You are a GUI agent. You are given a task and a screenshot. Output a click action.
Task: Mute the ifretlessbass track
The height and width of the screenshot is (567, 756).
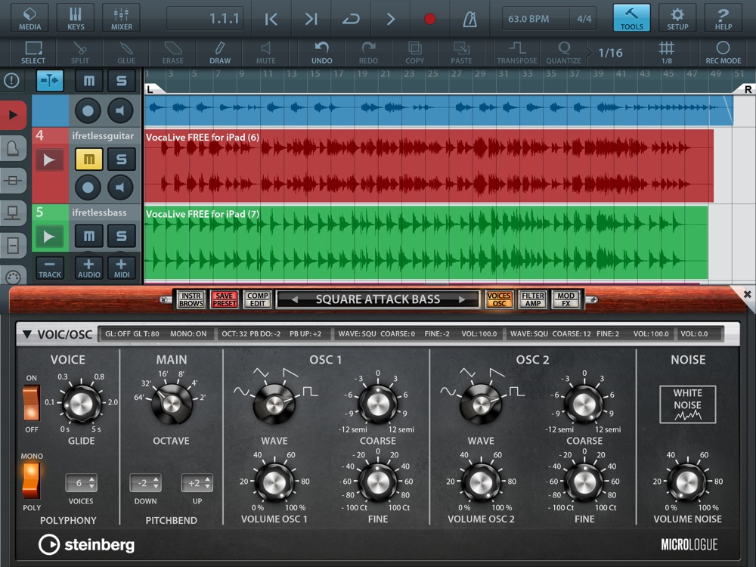[x=89, y=236]
